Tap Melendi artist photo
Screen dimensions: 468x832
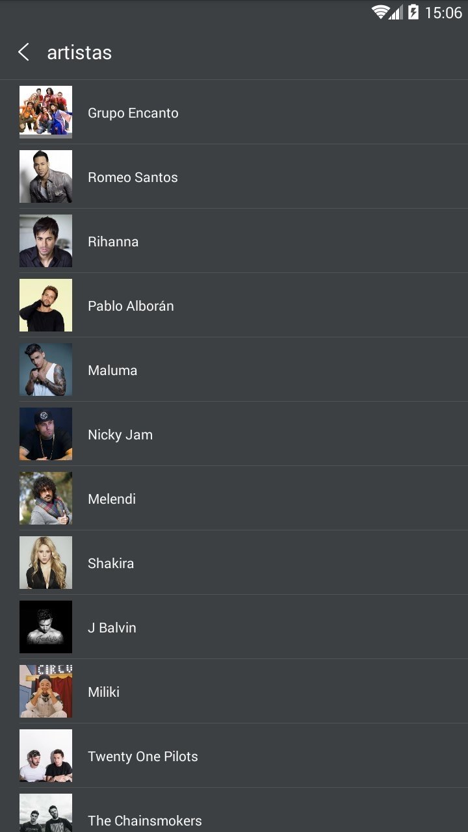click(x=45, y=498)
